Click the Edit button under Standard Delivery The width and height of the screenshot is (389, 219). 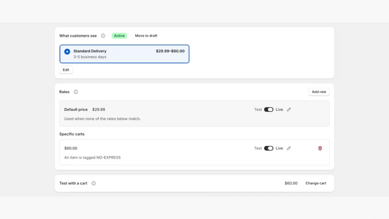(x=66, y=70)
